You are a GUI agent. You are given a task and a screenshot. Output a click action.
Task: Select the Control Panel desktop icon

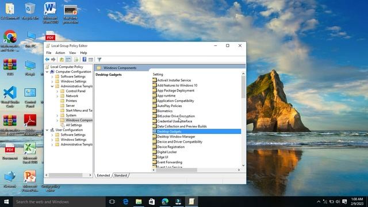[30, 97]
